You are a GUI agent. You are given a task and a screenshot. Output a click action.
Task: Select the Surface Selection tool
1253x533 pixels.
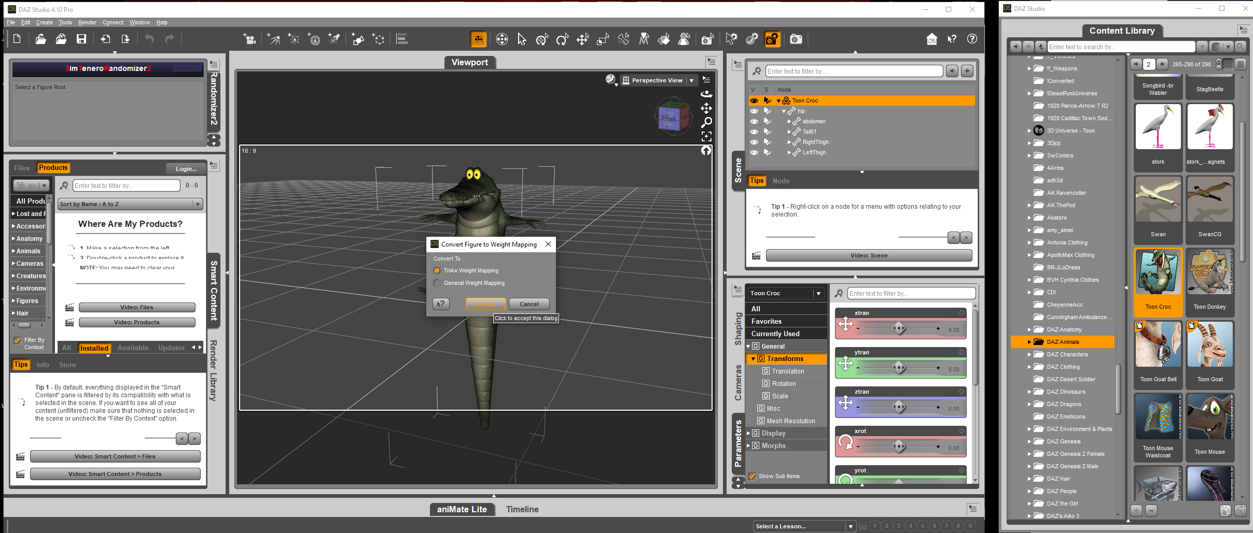click(x=664, y=39)
